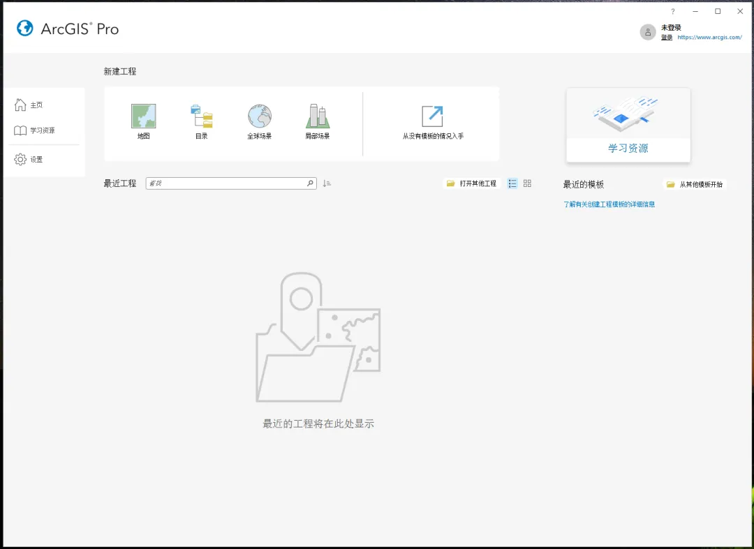Click the 登录 sign-in link
Viewport: 754px width, 549px height.
[667, 38]
